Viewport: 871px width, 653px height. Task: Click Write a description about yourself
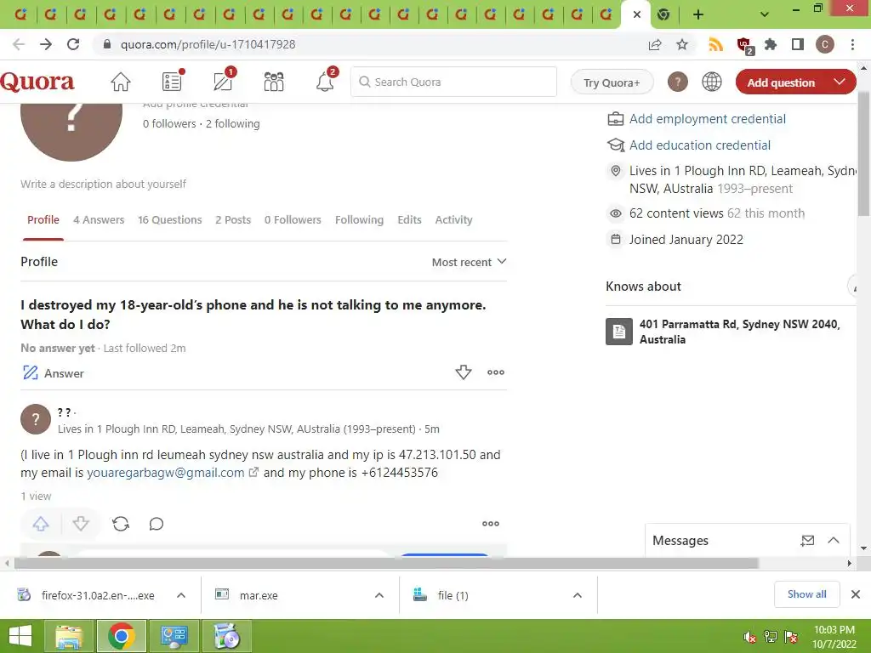pos(103,184)
